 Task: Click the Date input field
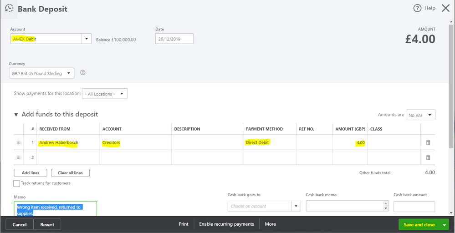point(174,39)
